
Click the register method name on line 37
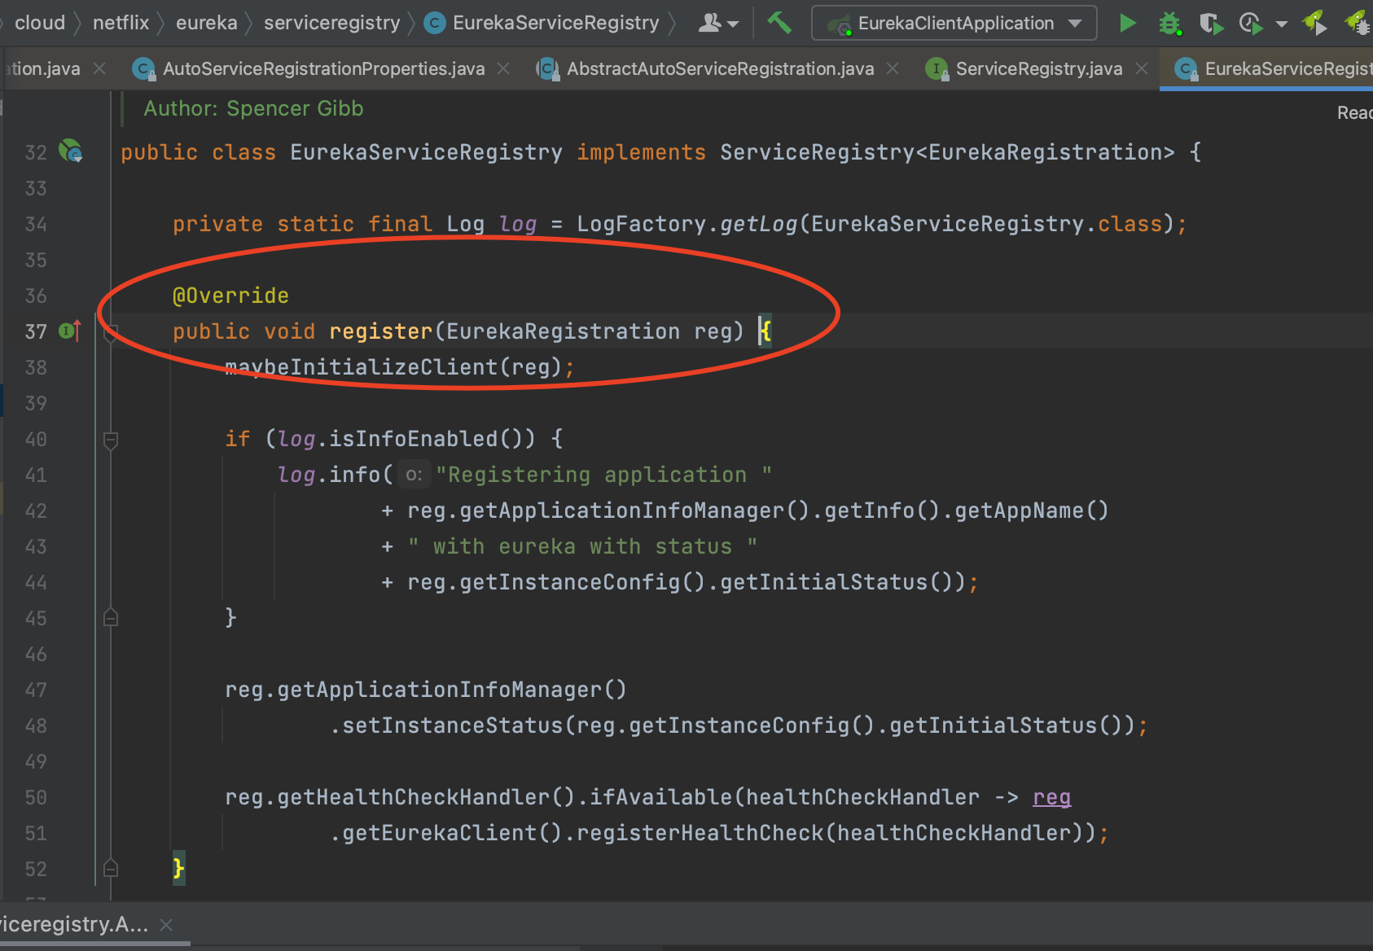coord(380,331)
